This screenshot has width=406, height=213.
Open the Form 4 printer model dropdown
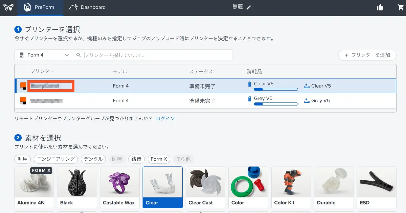(44, 55)
